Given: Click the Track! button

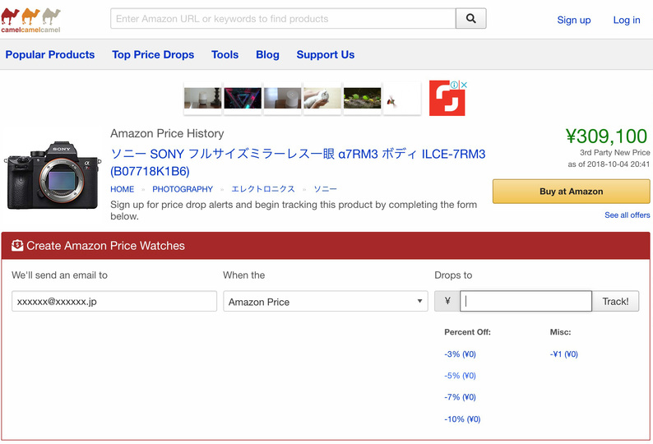Looking at the screenshot, I should pos(615,301).
